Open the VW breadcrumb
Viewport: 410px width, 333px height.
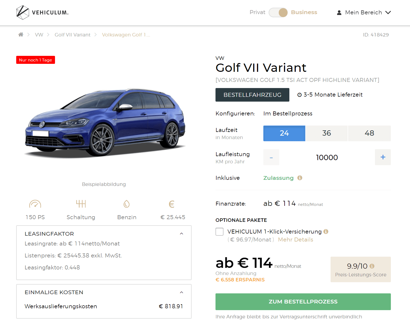(39, 35)
